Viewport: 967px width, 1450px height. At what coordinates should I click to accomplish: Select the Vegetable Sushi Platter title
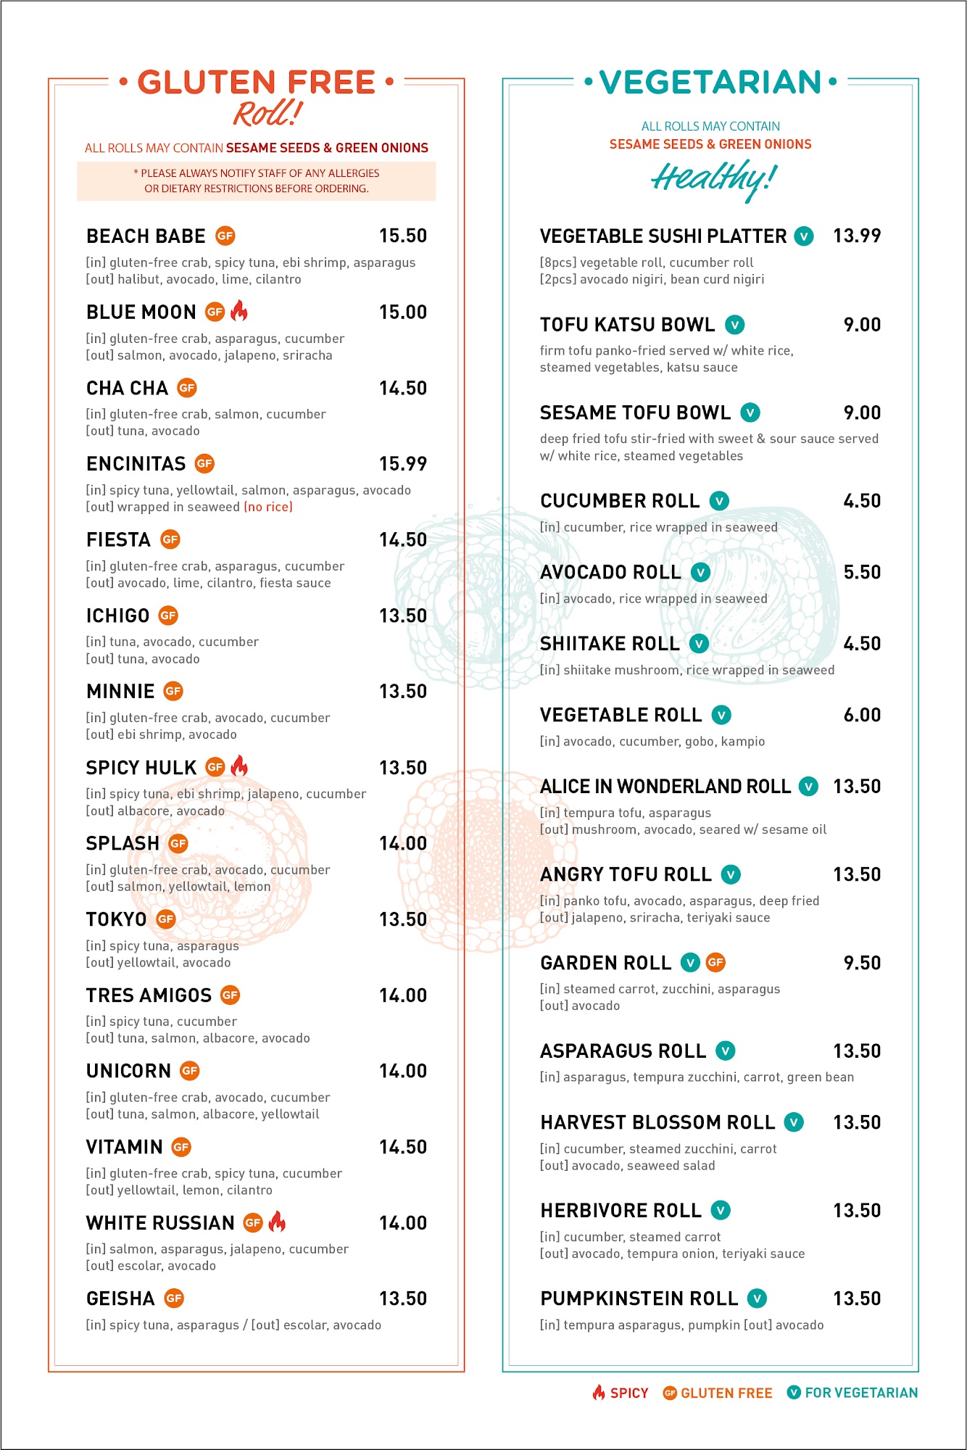point(663,236)
